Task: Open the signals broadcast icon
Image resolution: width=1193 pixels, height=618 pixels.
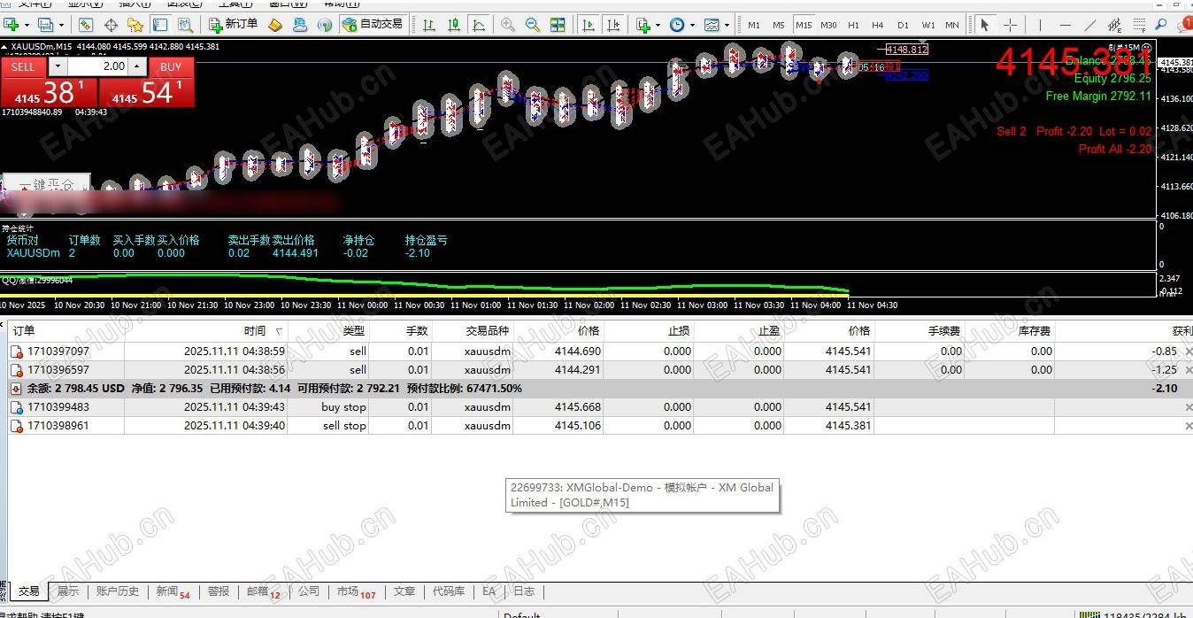Action: [325, 25]
